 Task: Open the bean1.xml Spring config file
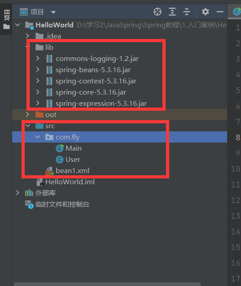(x=73, y=171)
